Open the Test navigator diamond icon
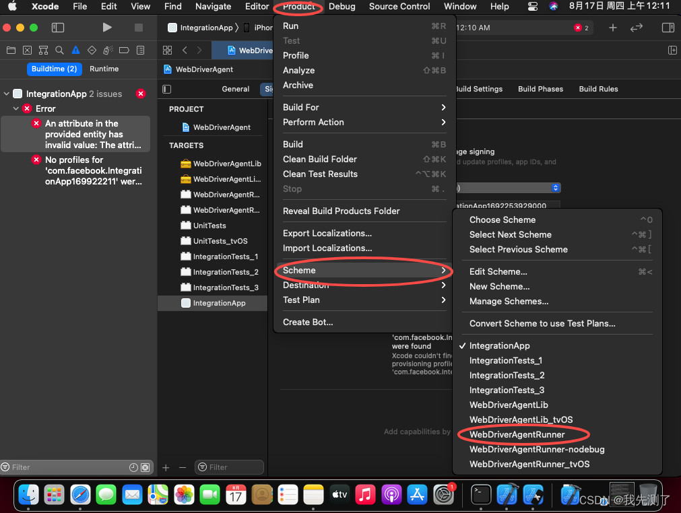Image resolution: width=681 pixels, height=513 pixels. tap(90, 50)
